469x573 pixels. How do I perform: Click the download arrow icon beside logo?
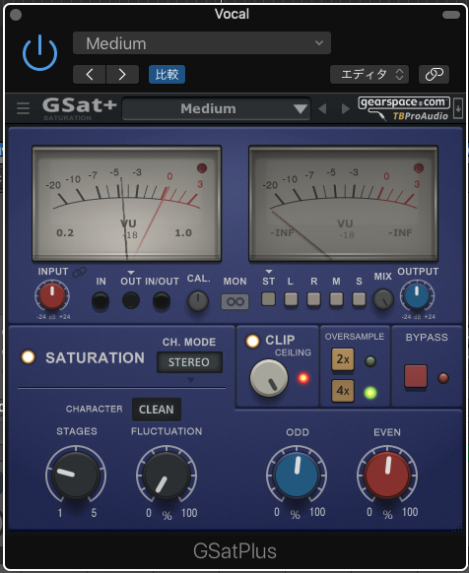pyautogui.click(x=458, y=108)
